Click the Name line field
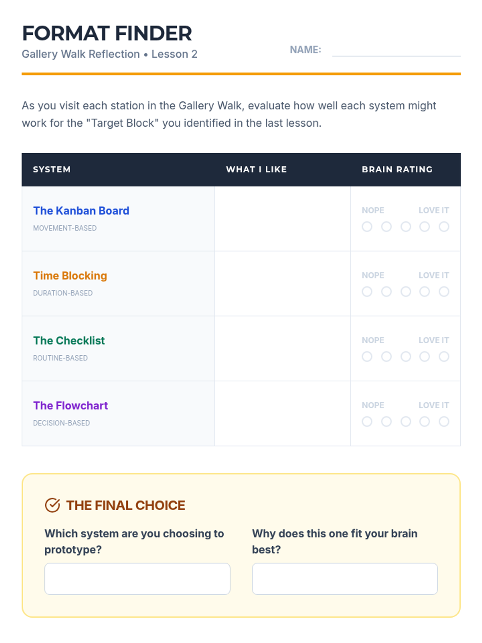Image resolution: width=482 pixels, height=643 pixels. [x=396, y=50]
